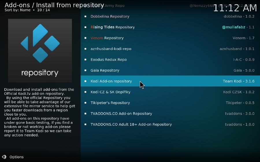Click the bullet icon beside Dobbelina Repository
Image resolution: width=260 pixels, height=162 pixels.
coord(86,16)
